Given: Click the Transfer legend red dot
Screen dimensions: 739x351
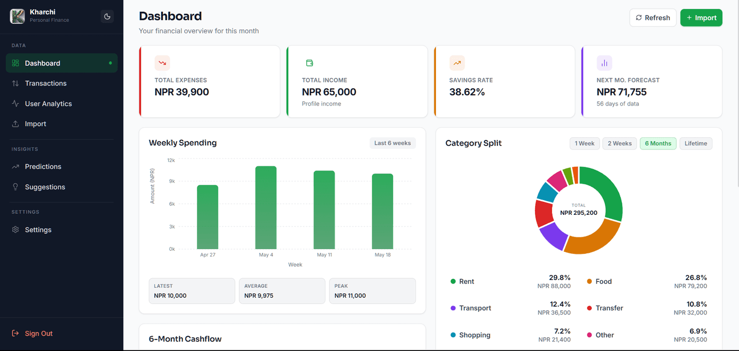Looking at the screenshot, I should coord(589,308).
